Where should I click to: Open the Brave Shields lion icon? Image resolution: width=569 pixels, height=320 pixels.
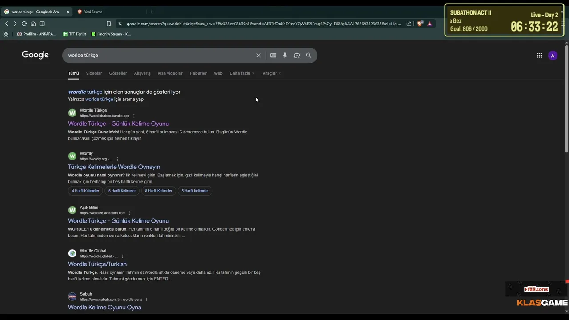pos(420,24)
